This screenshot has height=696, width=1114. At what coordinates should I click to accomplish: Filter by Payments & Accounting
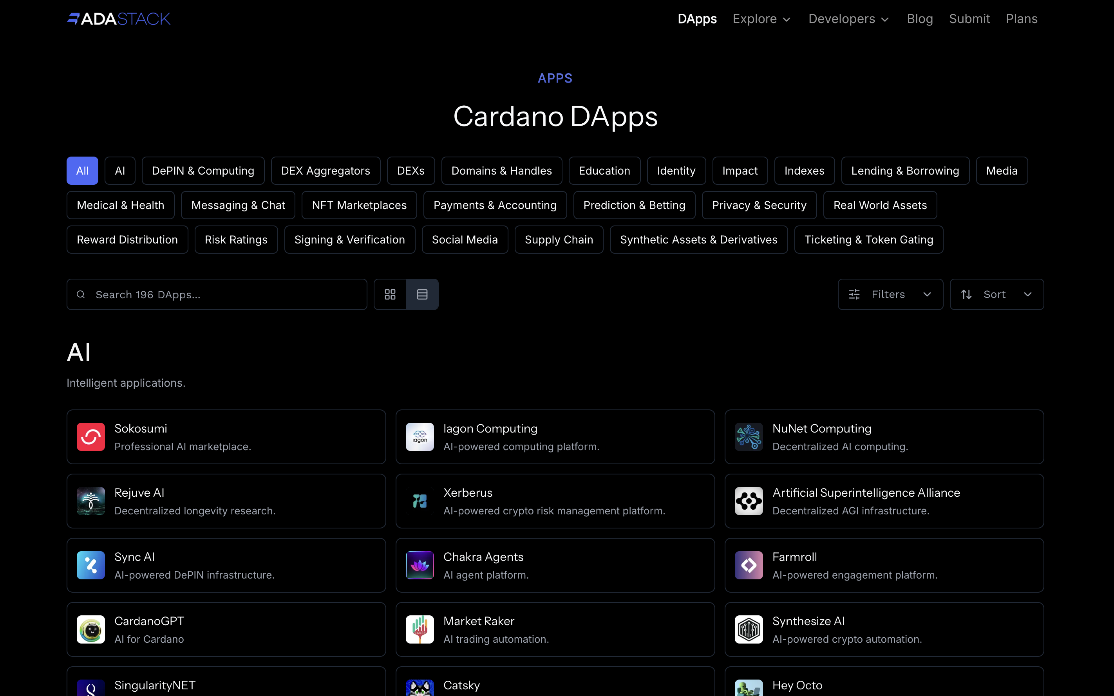[495, 205]
